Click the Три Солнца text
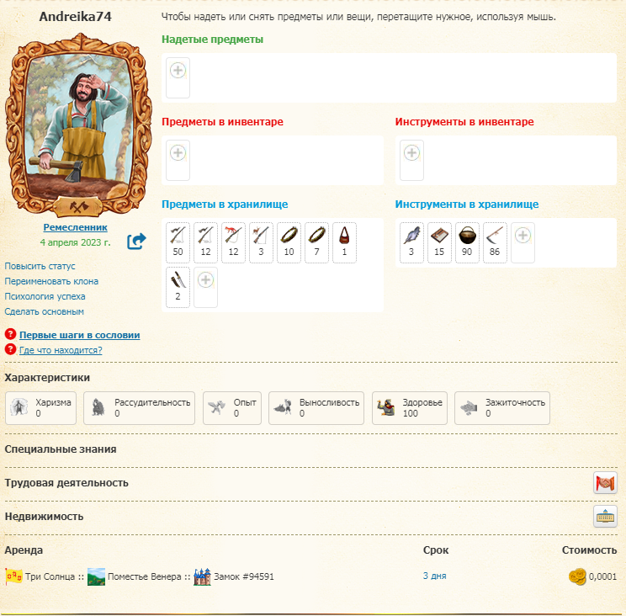Screen dimensions: 626x616 pyautogui.click(x=50, y=576)
